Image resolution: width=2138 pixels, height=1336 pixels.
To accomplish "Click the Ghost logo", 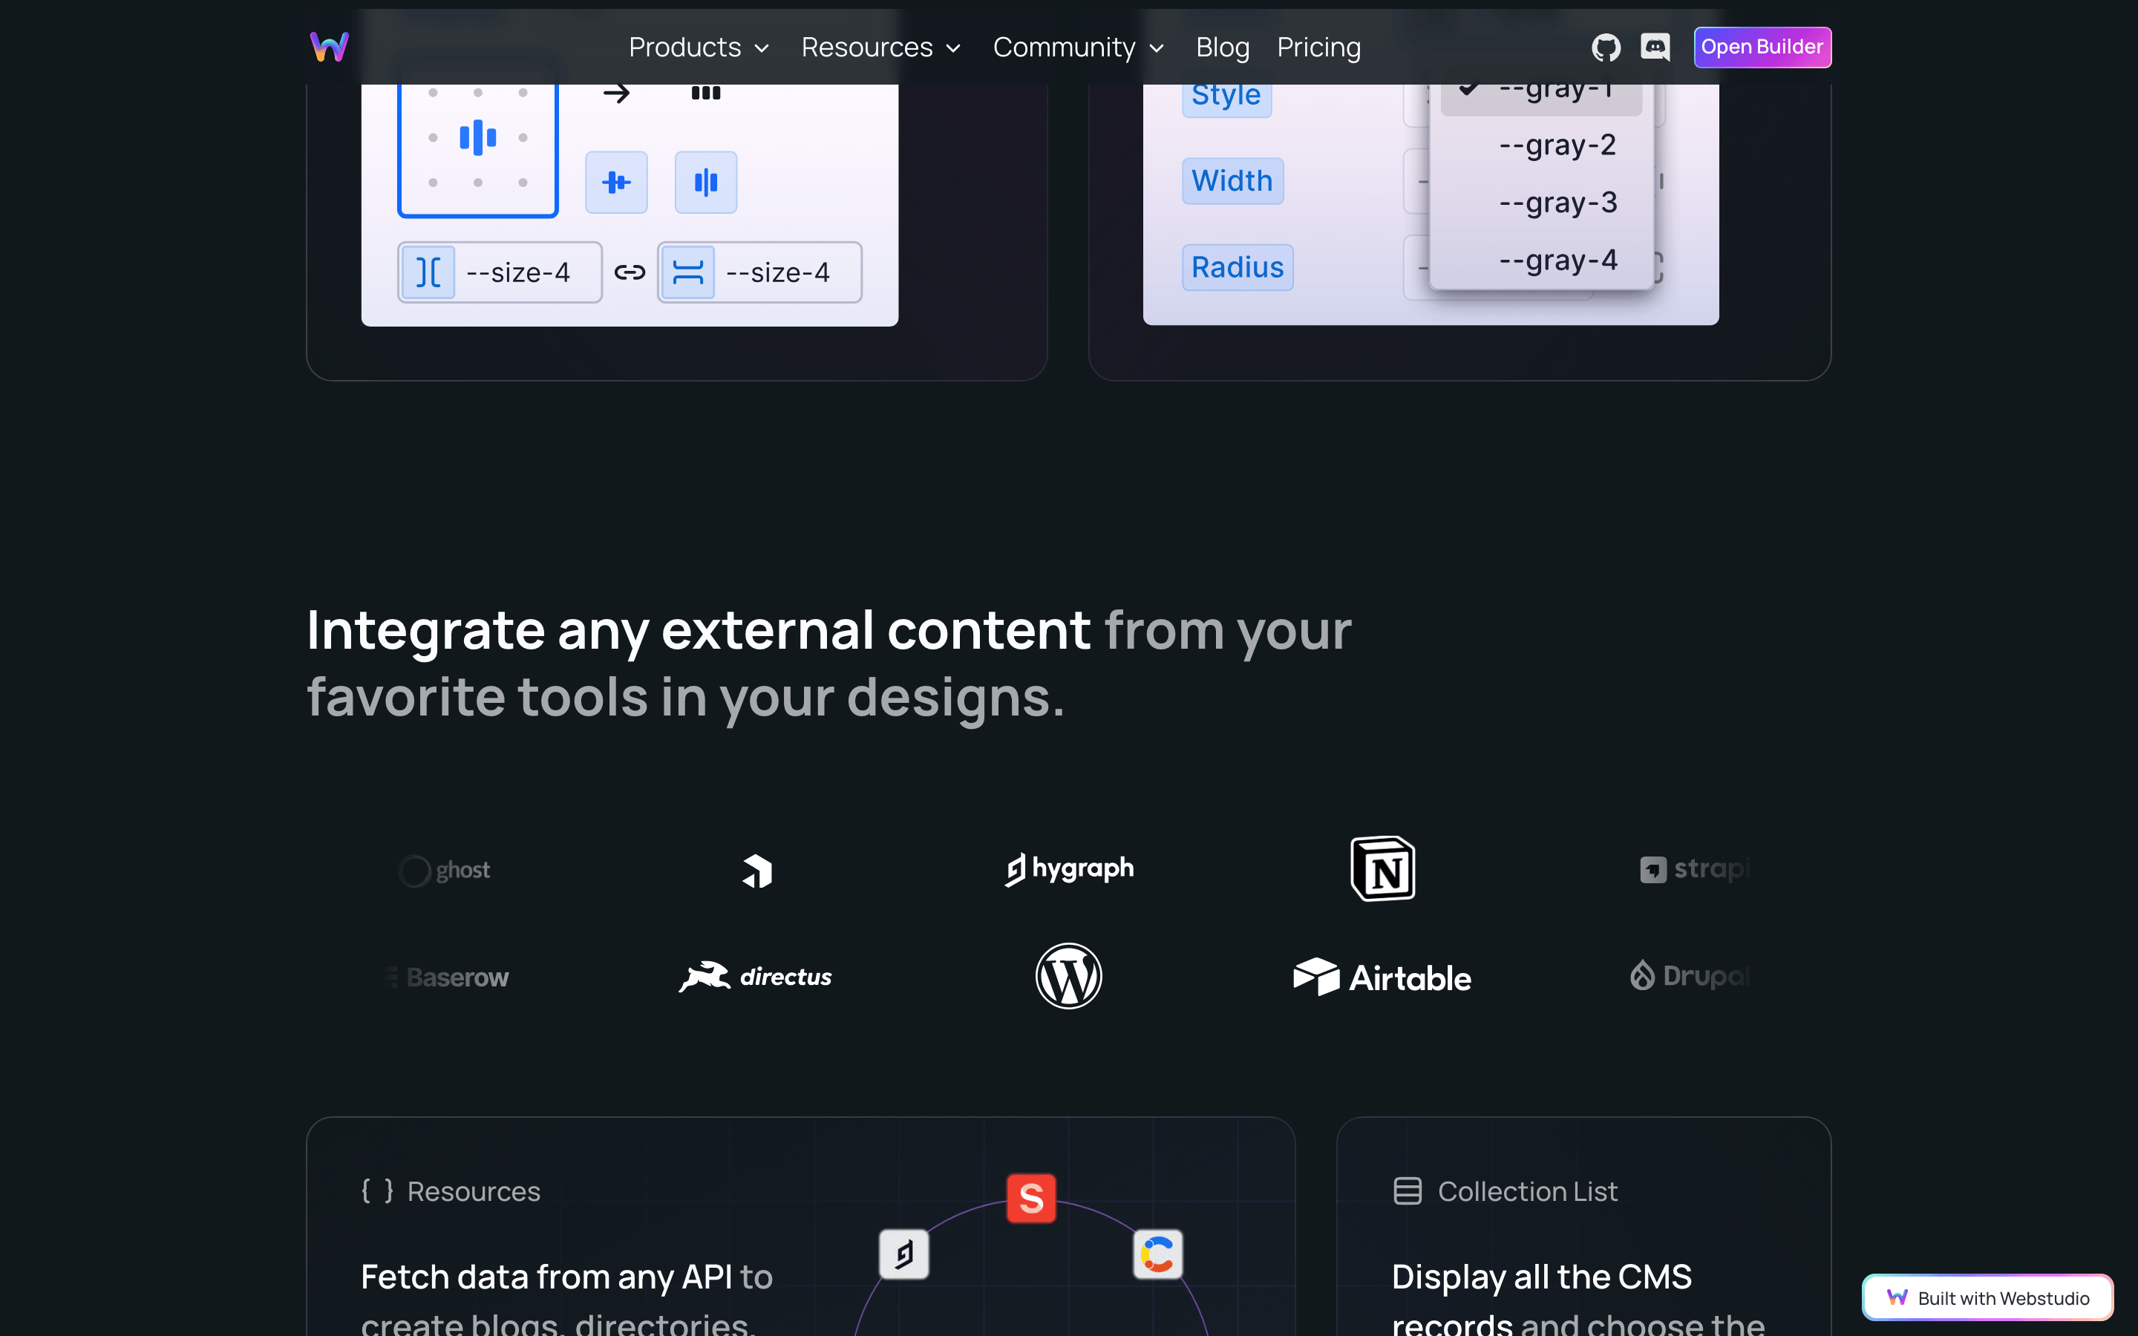I will click(x=445, y=871).
